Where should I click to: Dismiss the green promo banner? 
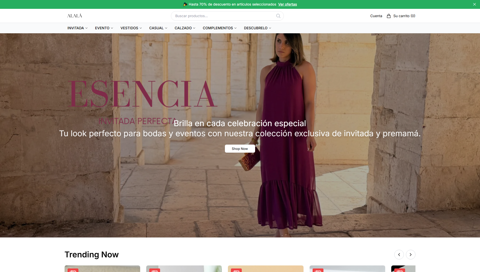(x=474, y=4)
